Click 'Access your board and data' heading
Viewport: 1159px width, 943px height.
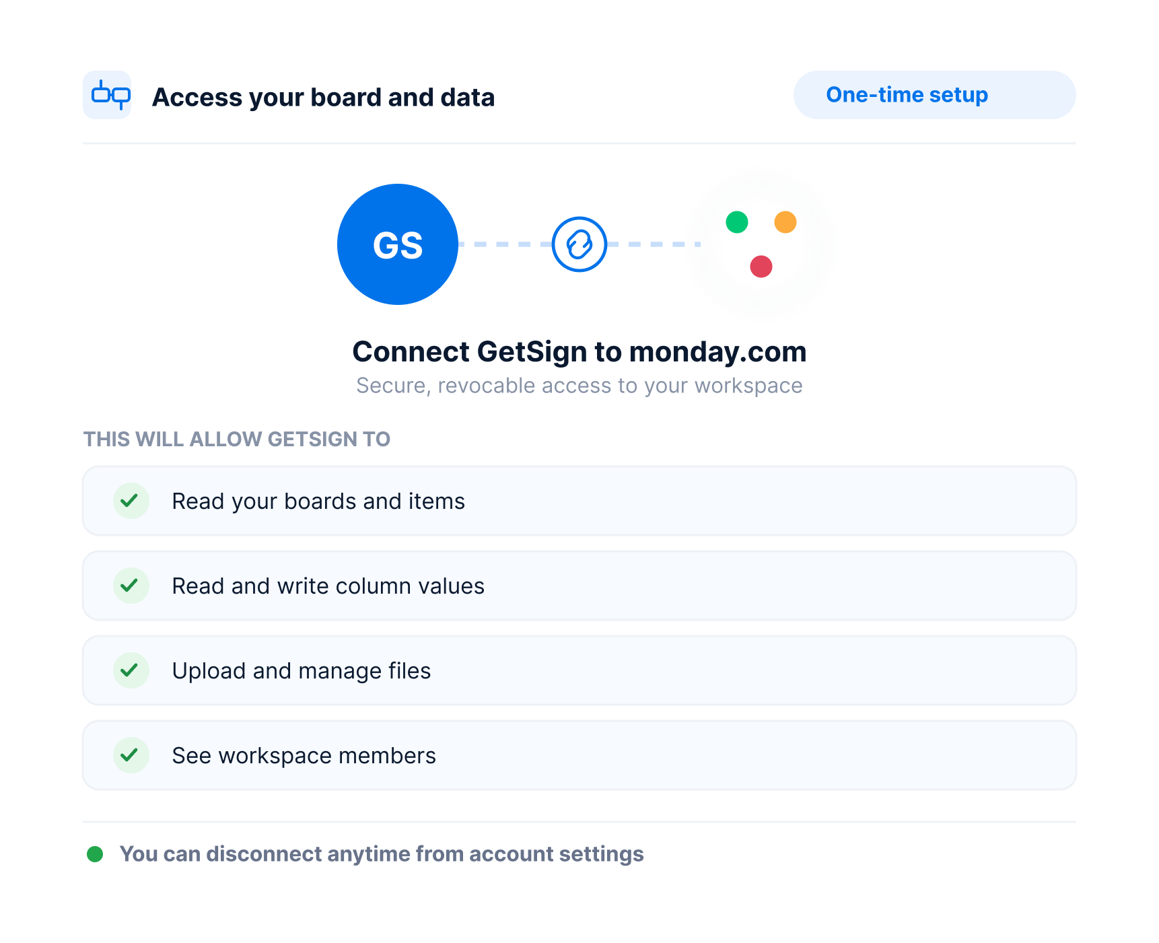click(324, 98)
